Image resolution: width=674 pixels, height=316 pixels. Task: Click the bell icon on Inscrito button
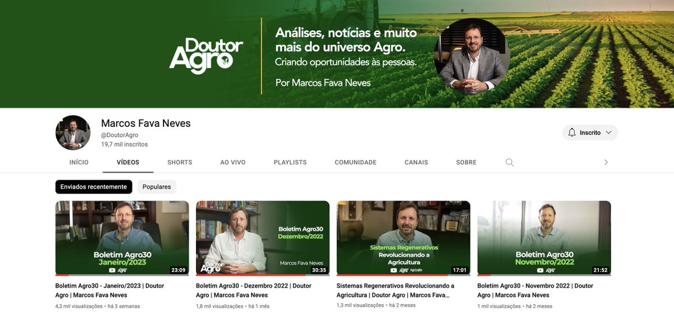pos(572,132)
